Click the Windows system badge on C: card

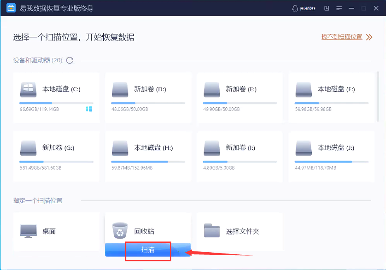[89, 109]
